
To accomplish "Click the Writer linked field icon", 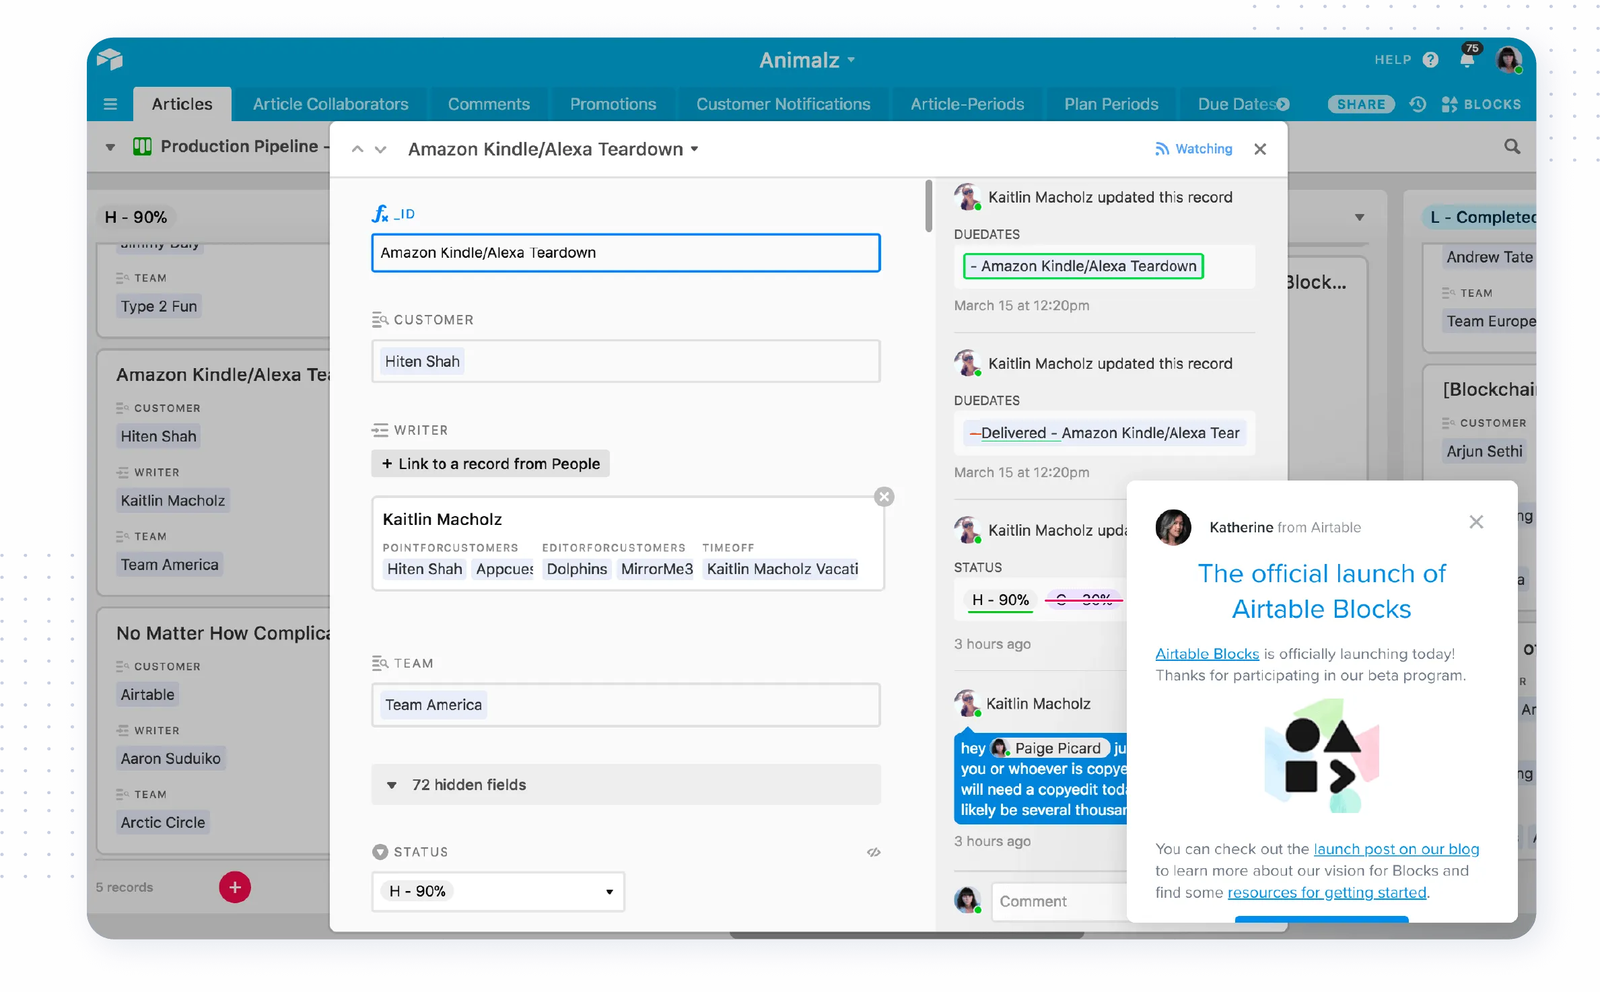I will click(x=380, y=430).
